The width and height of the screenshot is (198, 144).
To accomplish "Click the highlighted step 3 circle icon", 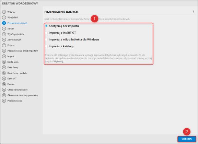I will pyautogui.click(x=4, y=23).
